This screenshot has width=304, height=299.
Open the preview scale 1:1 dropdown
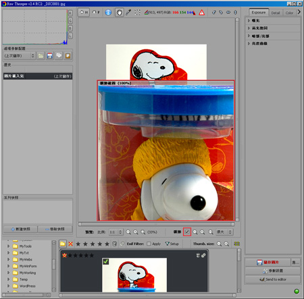tap(116, 232)
